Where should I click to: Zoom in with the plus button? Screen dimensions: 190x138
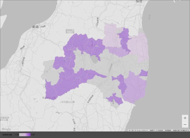pyautogui.click(x=185, y=118)
